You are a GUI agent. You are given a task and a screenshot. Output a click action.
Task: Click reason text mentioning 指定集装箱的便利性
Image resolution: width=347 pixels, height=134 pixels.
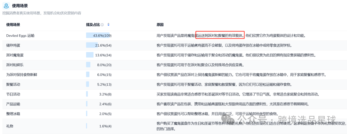[236, 55]
